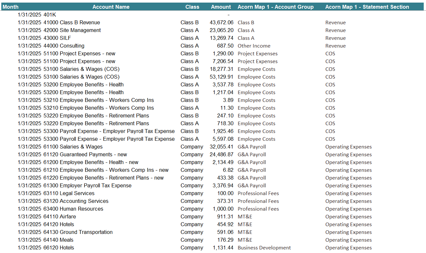426x253 pixels.
Task: Click the 41000 Class B Revenue cell
Action: (72, 22)
